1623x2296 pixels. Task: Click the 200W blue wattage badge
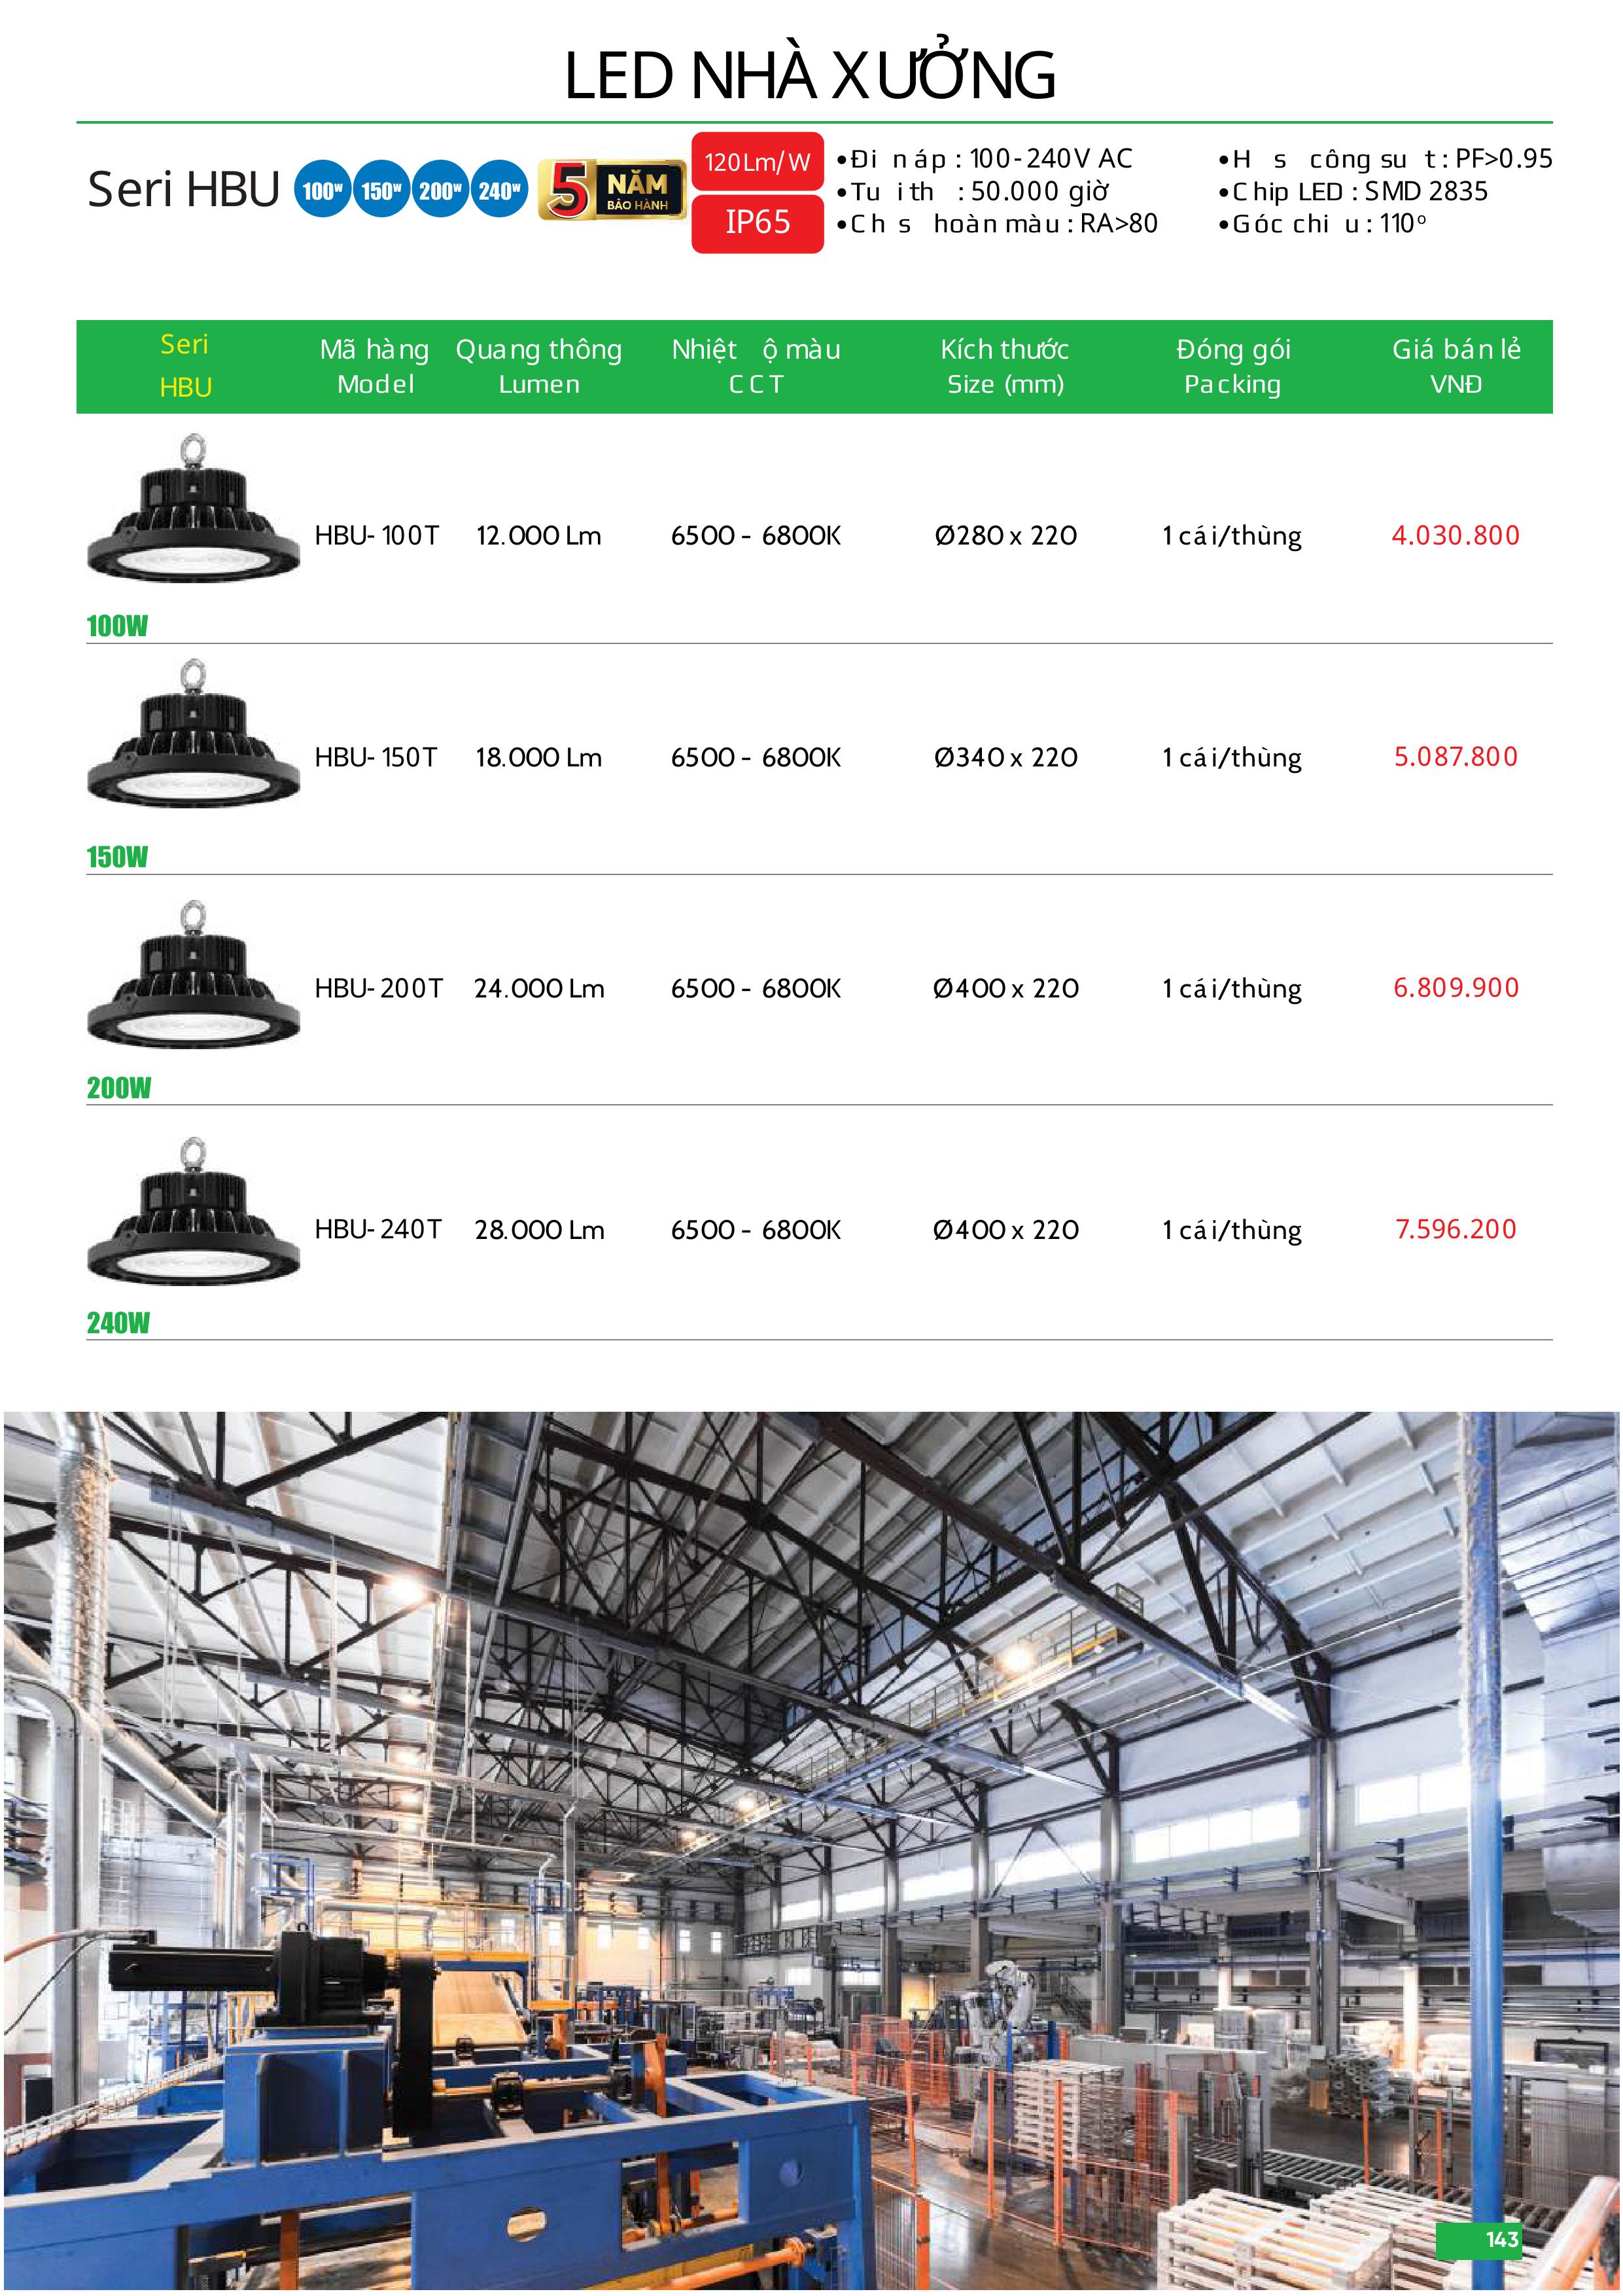[440, 190]
